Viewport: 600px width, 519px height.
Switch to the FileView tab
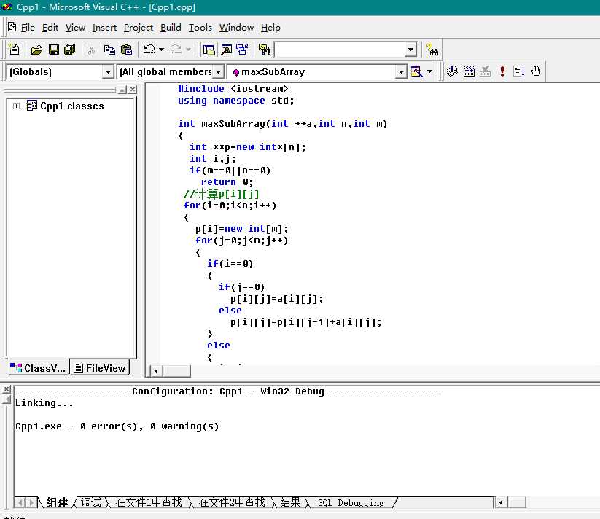tap(100, 368)
